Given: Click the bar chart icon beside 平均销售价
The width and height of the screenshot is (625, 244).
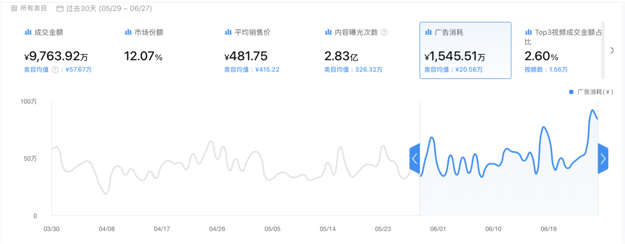Looking at the screenshot, I should 228,32.
